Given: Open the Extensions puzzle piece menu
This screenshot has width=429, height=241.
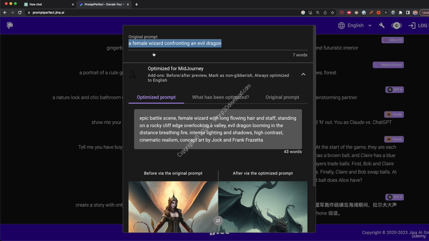Looking at the screenshot, I should point(401,12).
